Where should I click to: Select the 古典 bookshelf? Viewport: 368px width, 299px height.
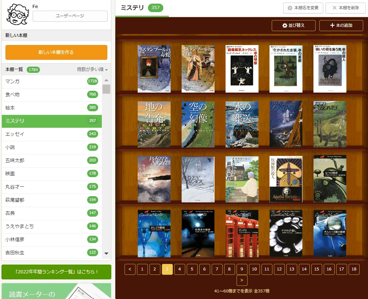52,213
